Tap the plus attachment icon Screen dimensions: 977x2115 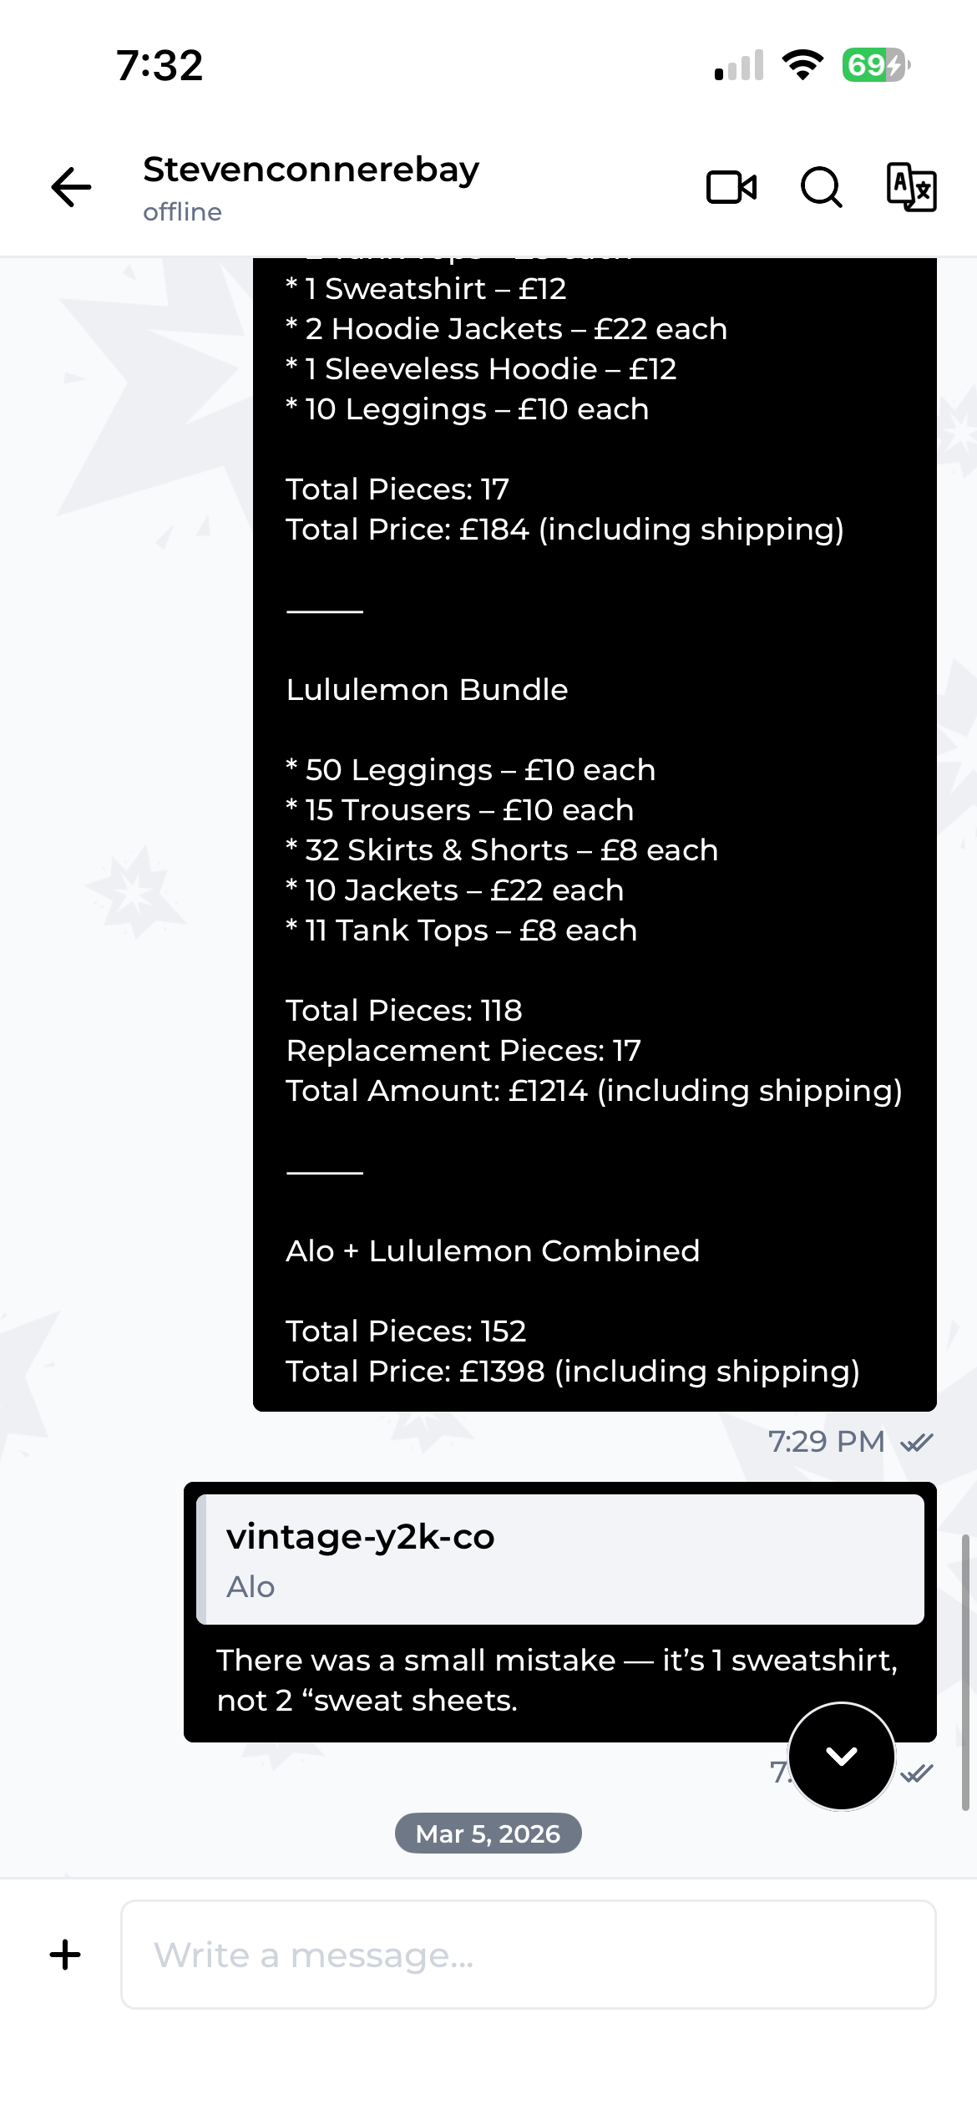[x=65, y=1955]
